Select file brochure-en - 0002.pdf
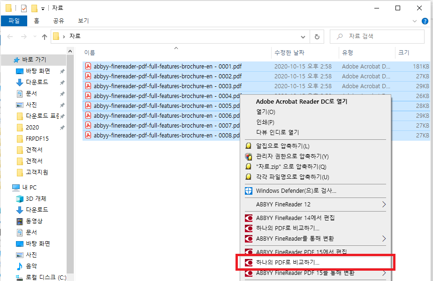This screenshot has height=281, width=433. (x=256, y=76)
